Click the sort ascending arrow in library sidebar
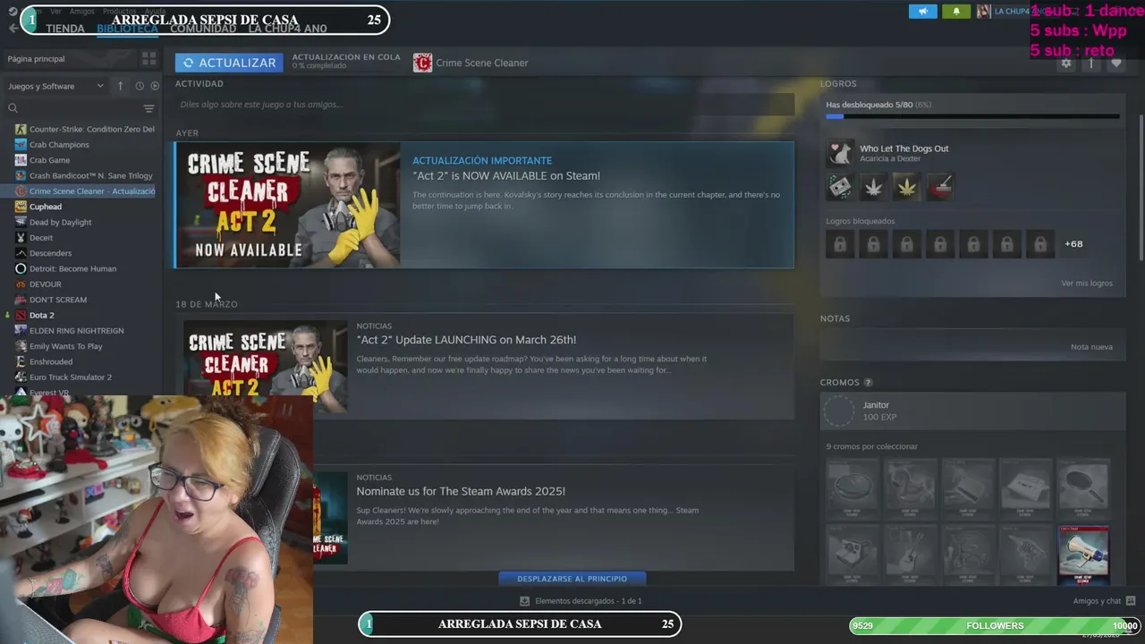This screenshot has height=644, width=1145. coord(120,86)
